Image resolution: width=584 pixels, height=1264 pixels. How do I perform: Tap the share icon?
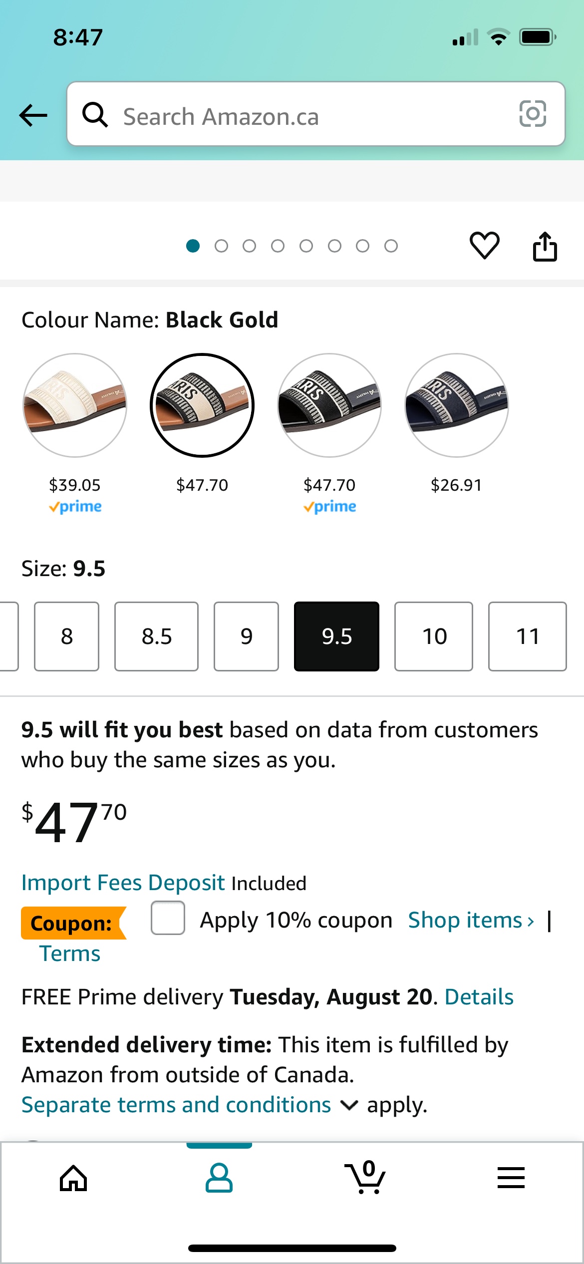(x=545, y=246)
